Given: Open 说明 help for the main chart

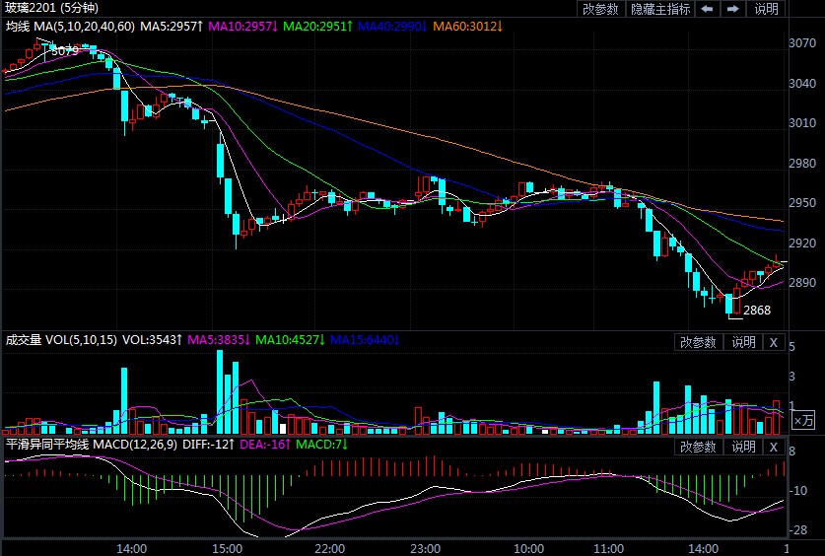Looking at the screenshot, I should (x=766, y=9).
